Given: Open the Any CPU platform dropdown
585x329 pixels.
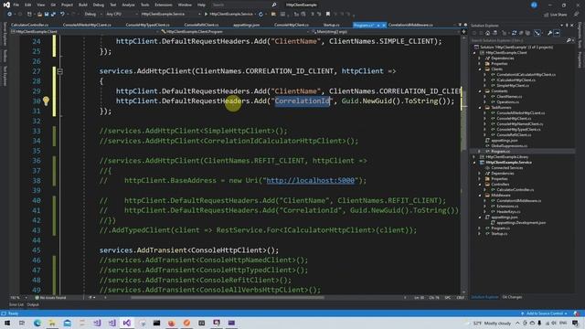Looking at the screenshot, I should (122, 15).
